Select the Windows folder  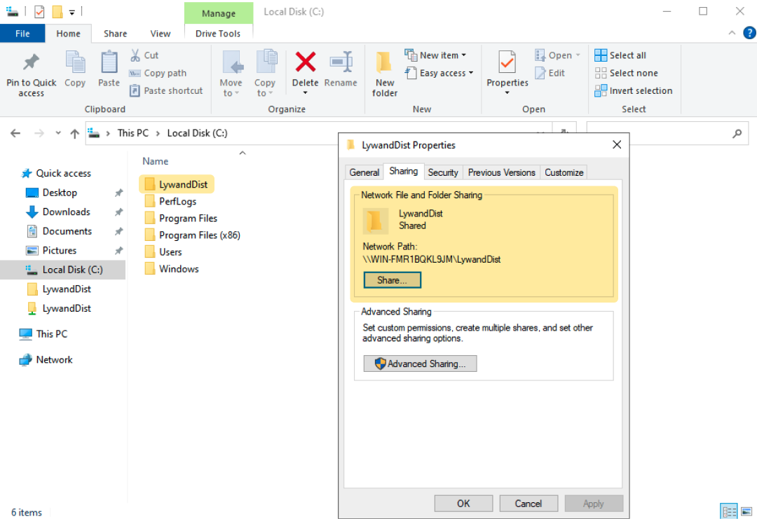179,269
